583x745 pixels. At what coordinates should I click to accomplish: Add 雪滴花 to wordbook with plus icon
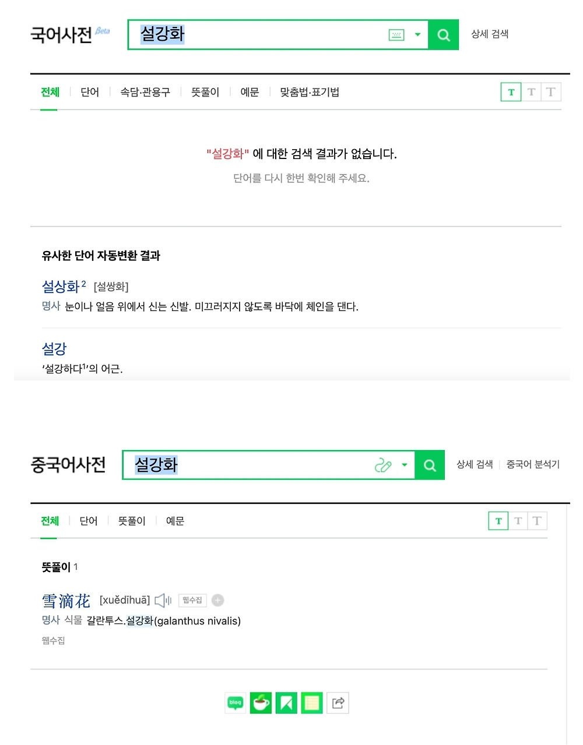[x=218, y=600]
